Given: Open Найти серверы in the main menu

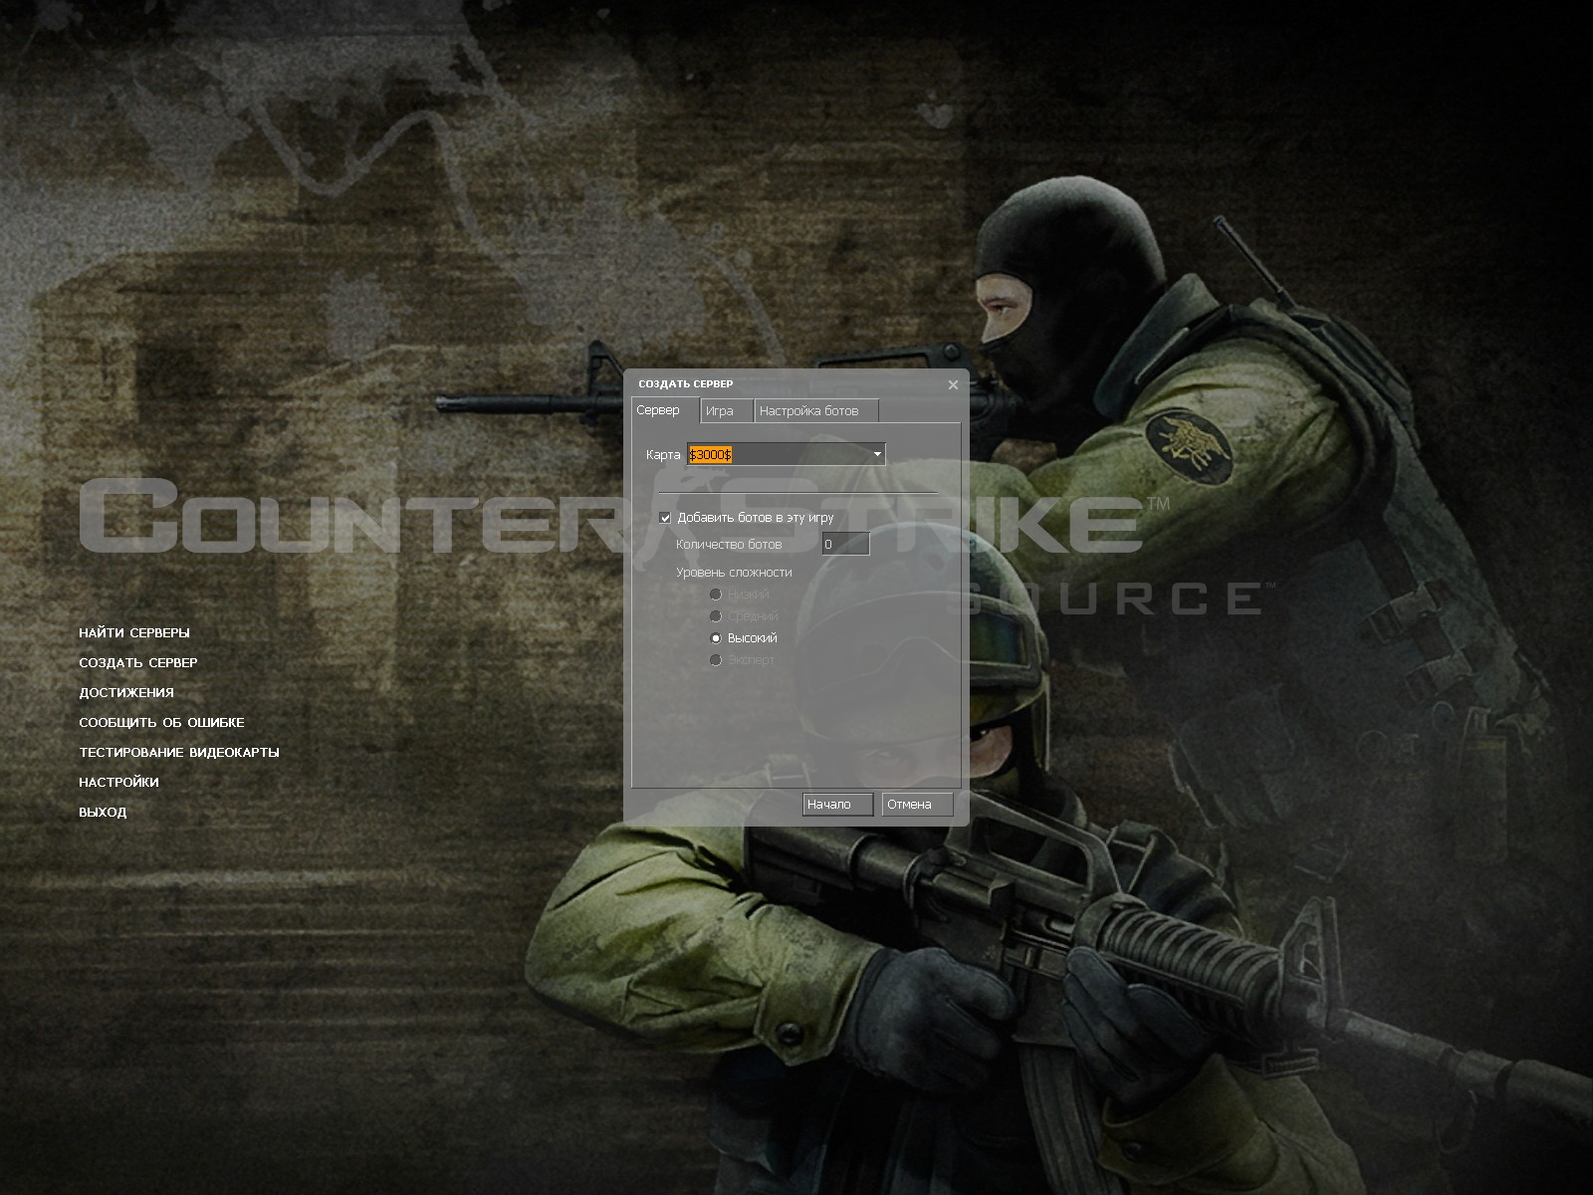Looking at the screenshot, I should pyautogui.click(x=134, y=633).
